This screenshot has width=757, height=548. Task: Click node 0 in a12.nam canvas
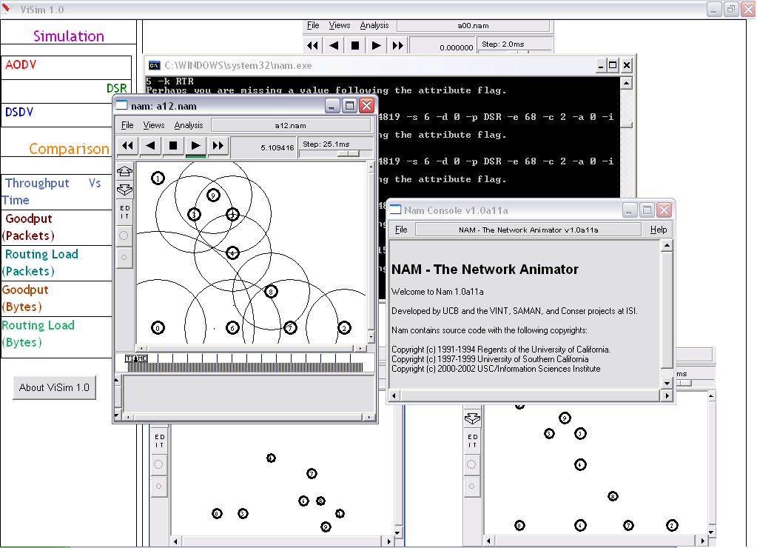pyautogui.click(x=158, y=327)
